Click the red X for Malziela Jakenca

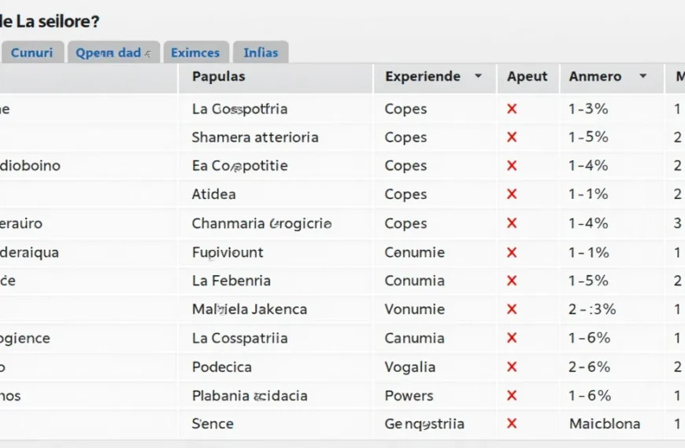pyautogui.click(x=512, y=310)
